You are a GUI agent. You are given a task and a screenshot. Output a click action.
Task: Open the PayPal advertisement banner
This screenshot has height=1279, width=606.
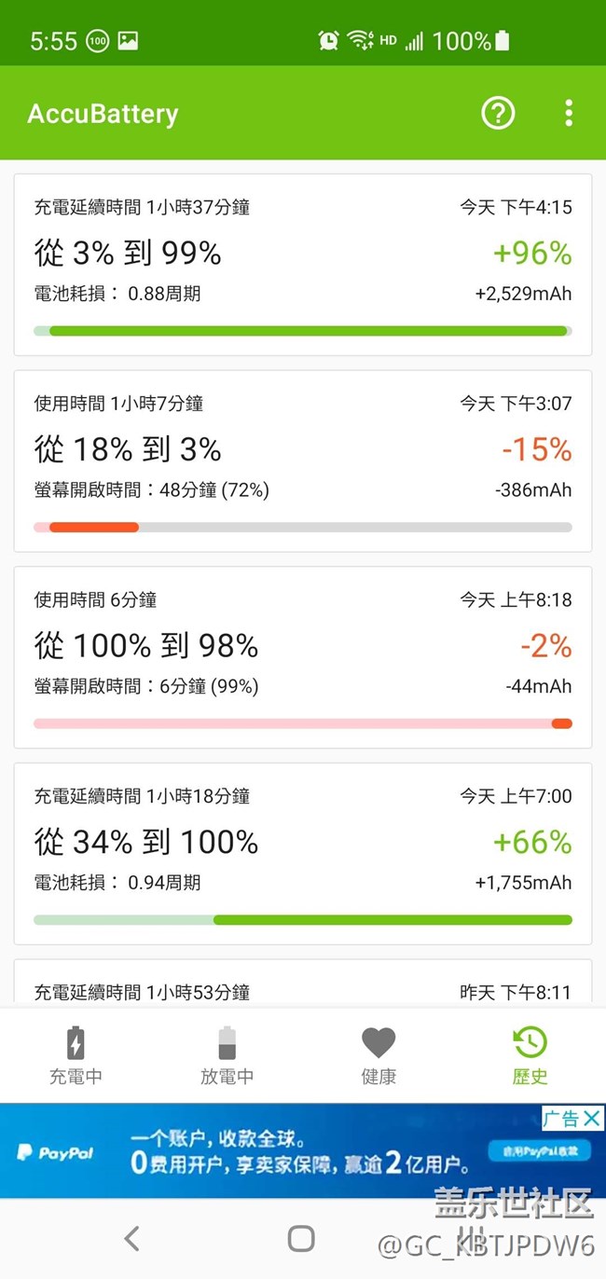click(280, 1152)
